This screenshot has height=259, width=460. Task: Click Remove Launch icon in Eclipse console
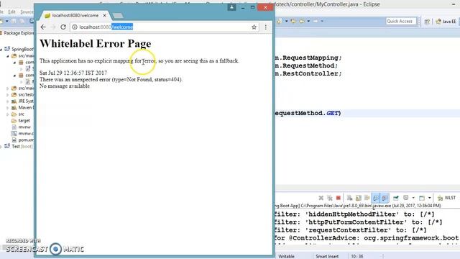tap(321, 198)
